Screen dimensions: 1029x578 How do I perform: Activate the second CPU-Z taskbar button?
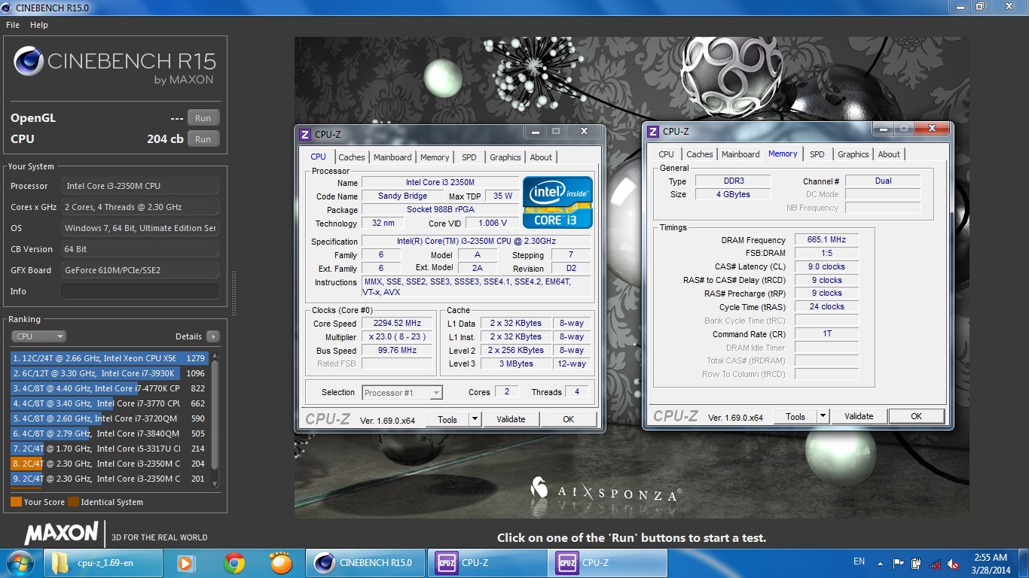coord(608,563)
